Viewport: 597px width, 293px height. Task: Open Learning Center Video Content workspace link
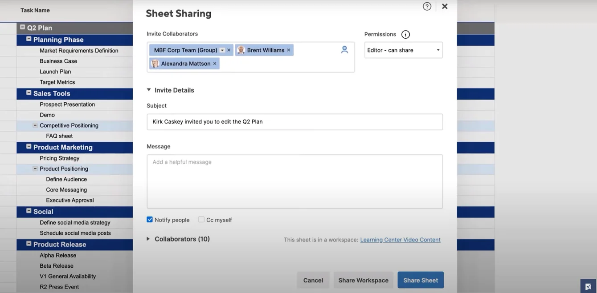tap(400, 240)
